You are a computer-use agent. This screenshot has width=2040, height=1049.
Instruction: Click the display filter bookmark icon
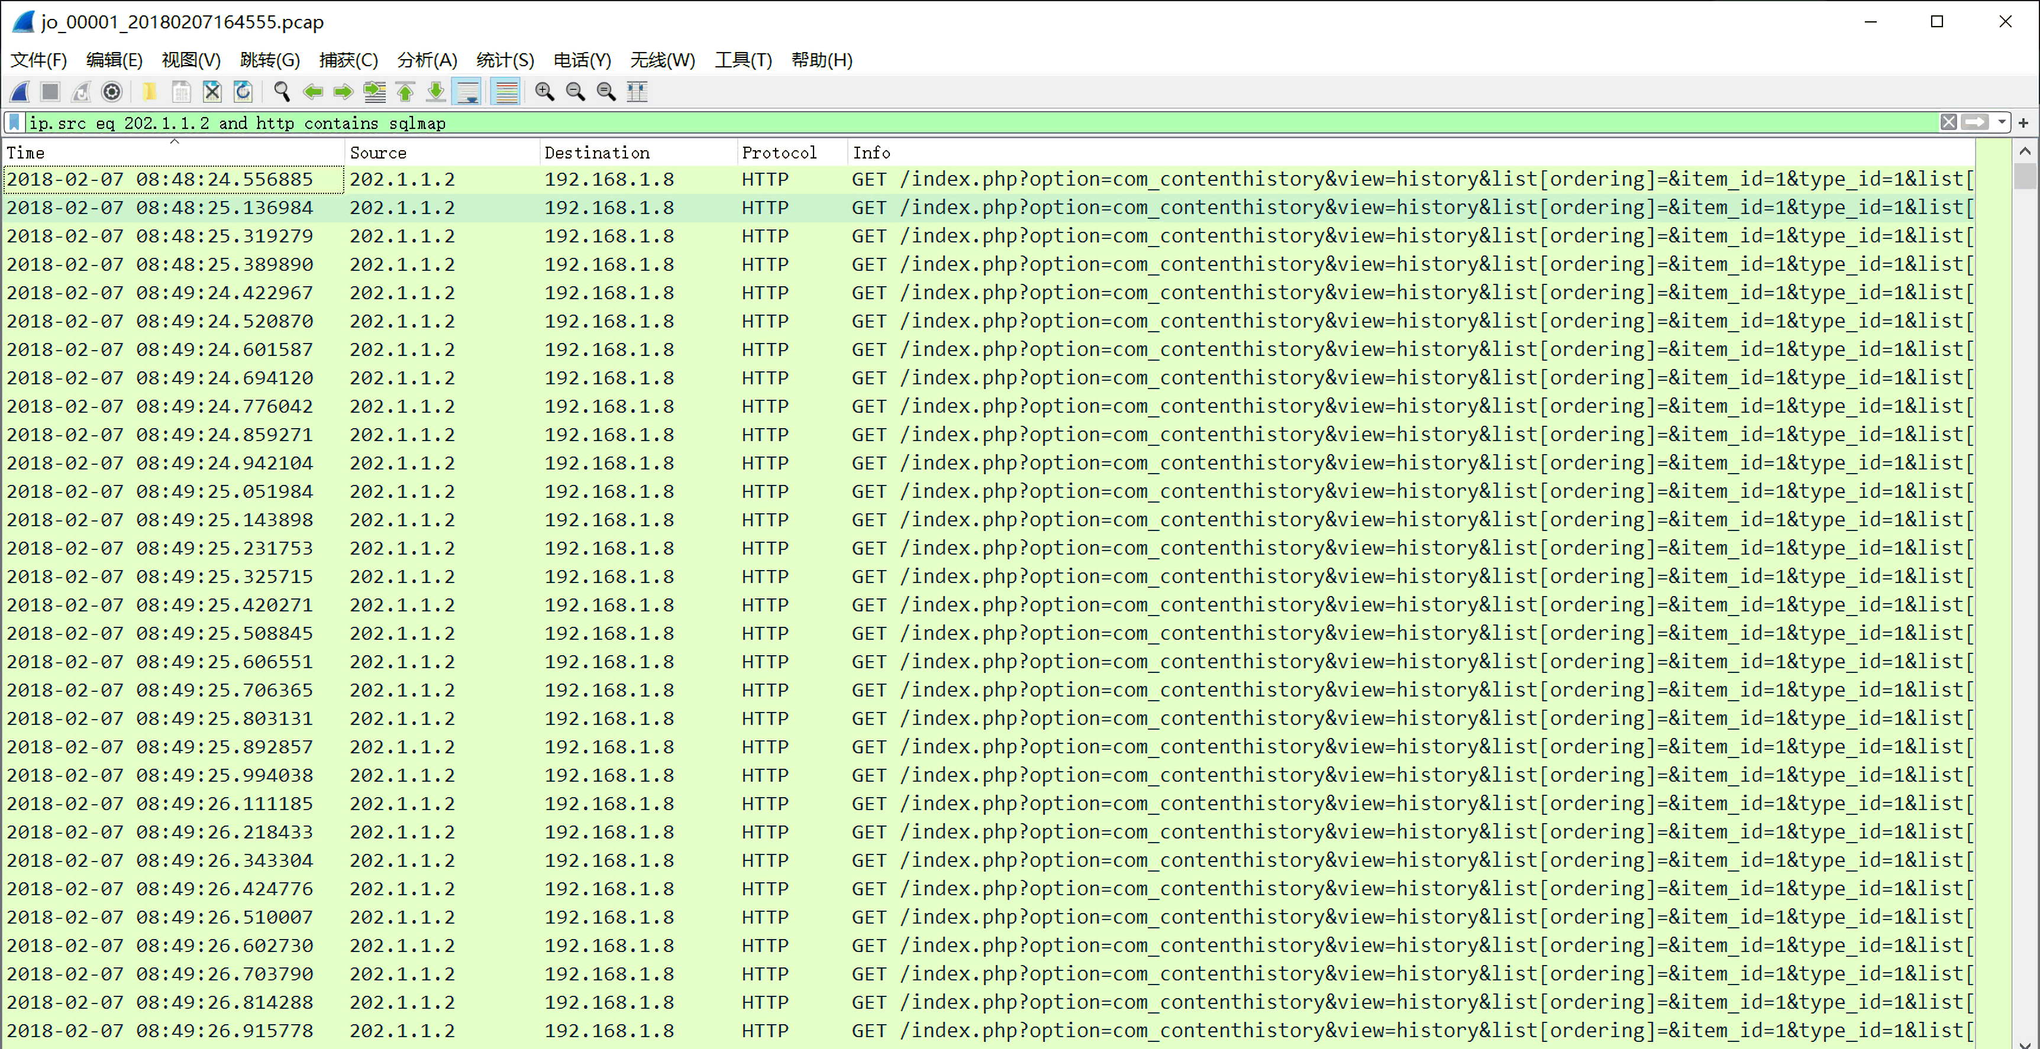click(14, 122)
